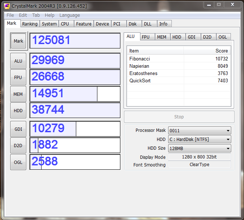Show OGL detail scores tab
This screenshot has height=220, width=244.
[x=223, y=37]
